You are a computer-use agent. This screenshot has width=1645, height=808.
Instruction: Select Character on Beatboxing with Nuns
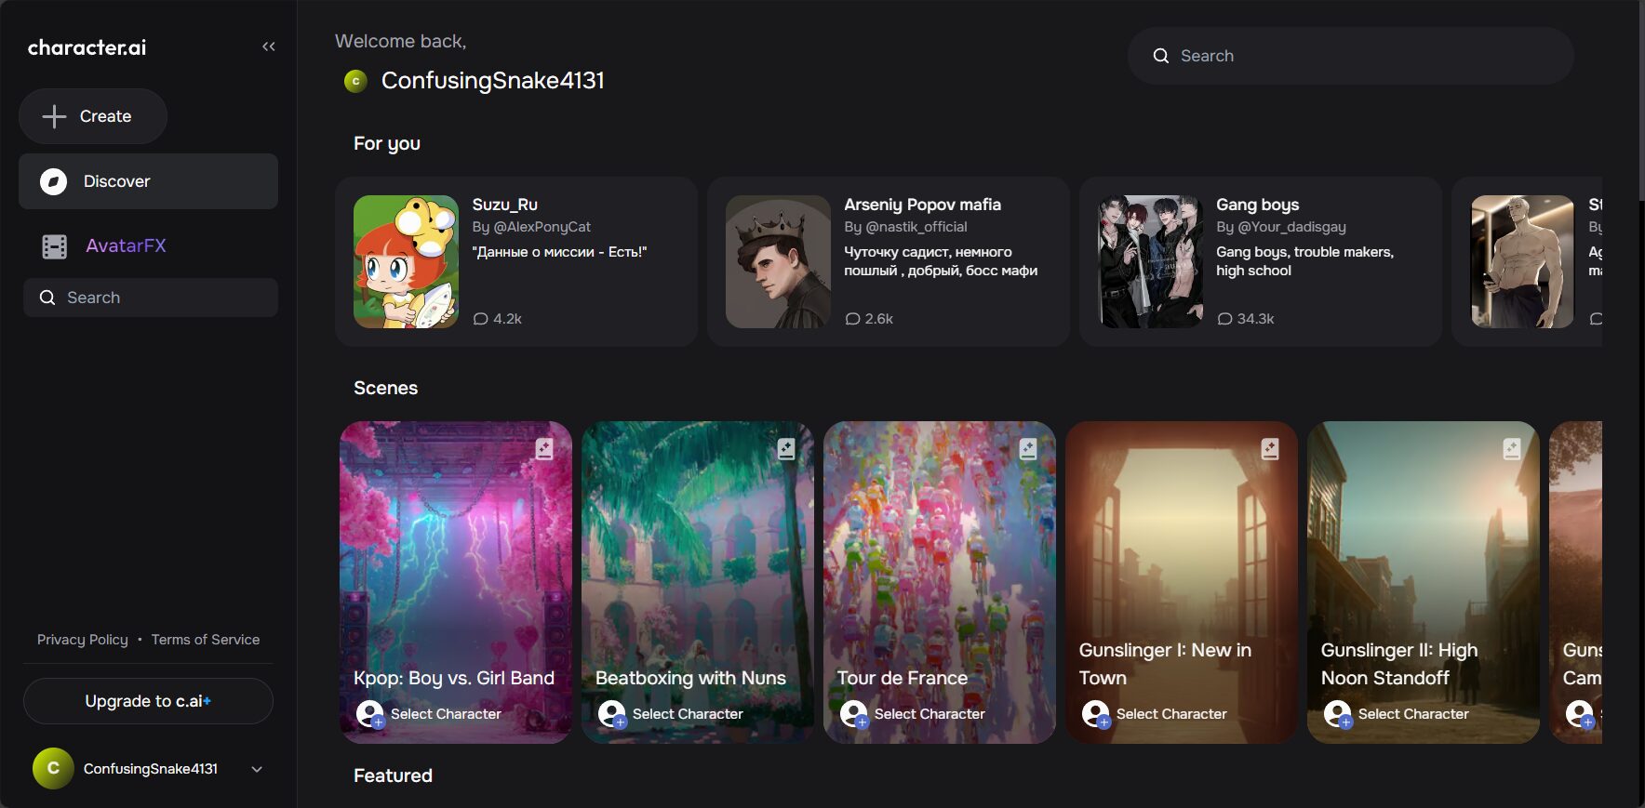click(x=688, y=714)
